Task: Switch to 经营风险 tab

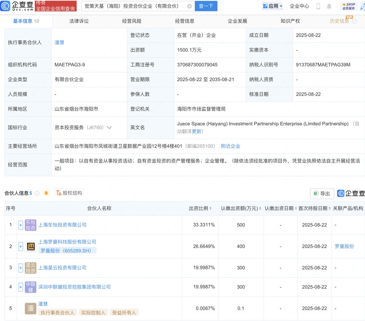Action: 132,21
